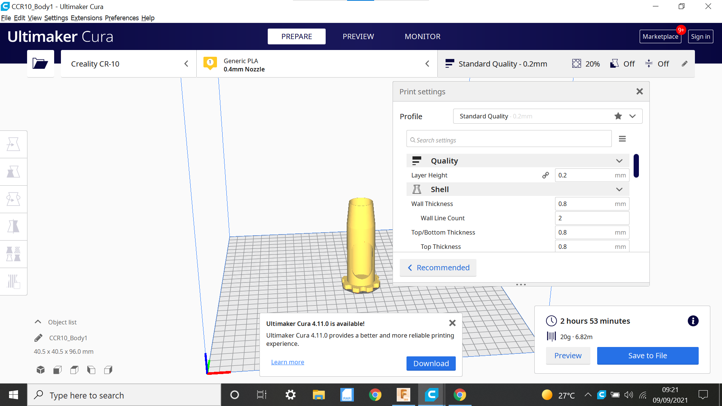The image size is (722, 406).
Task: Open the settings visibility hamburger menu
Action: pos(622,139)
